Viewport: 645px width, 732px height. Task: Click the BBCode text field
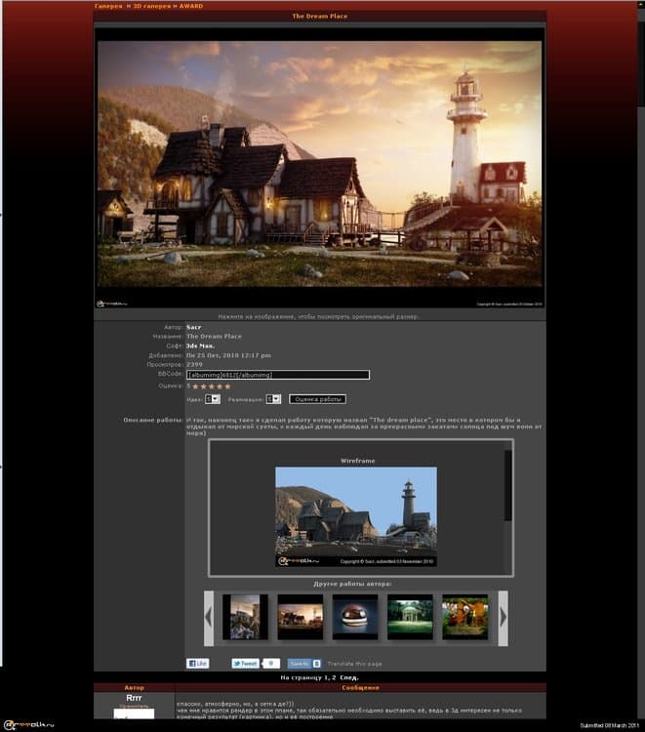pos(278,375)
